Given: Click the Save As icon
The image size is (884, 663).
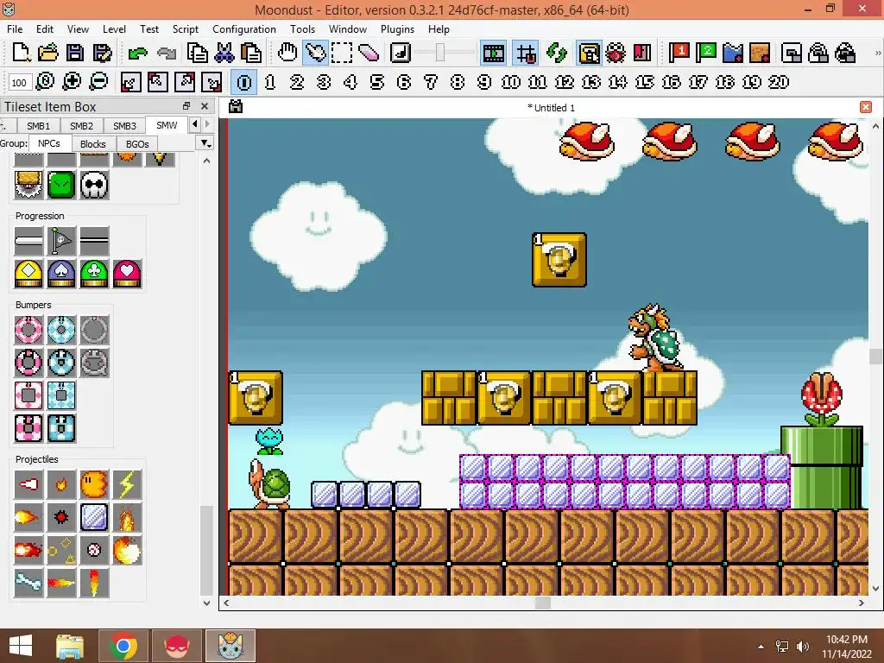Looking at the screenshot, I should 102,53.
